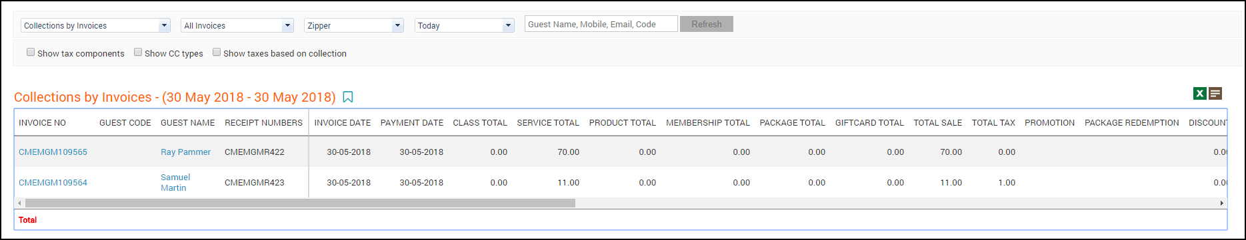
Task: Toggle Show CC types checkbox
Action: pos(138,52)
